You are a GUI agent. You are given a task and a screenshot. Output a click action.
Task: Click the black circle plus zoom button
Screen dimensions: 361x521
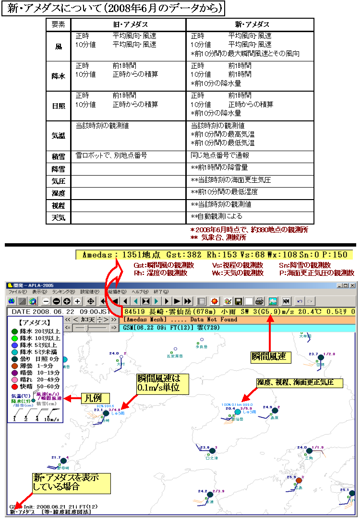click(67, 301)
